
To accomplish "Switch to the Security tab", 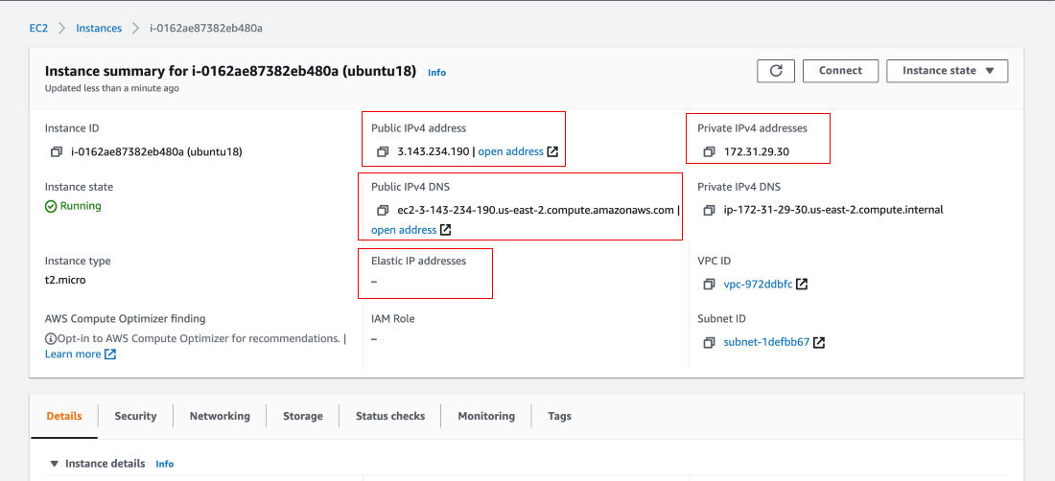I will [135, 416].
